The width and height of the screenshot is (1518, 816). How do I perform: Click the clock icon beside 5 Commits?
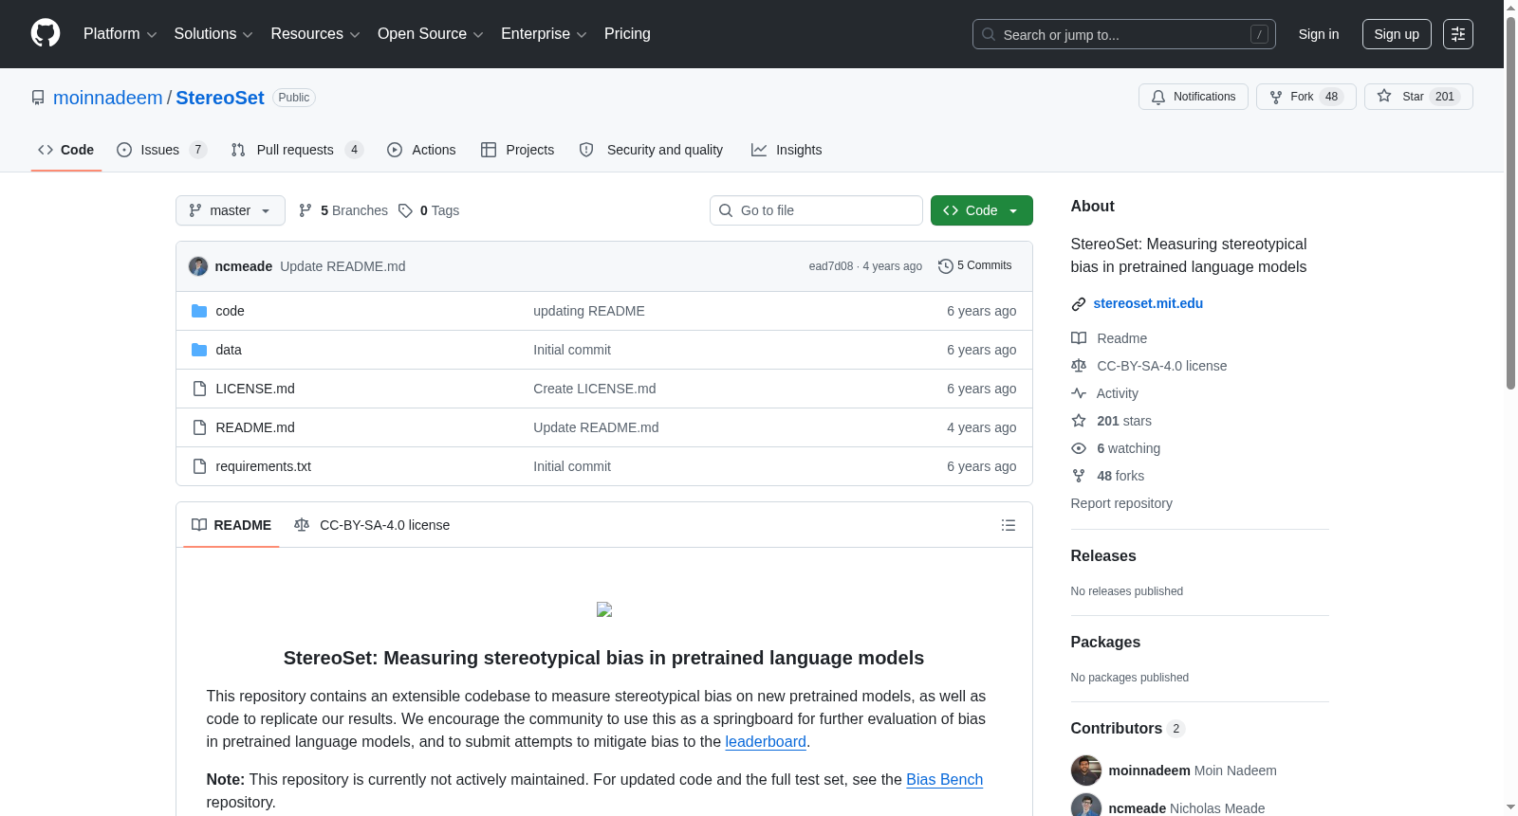[945, 266]
